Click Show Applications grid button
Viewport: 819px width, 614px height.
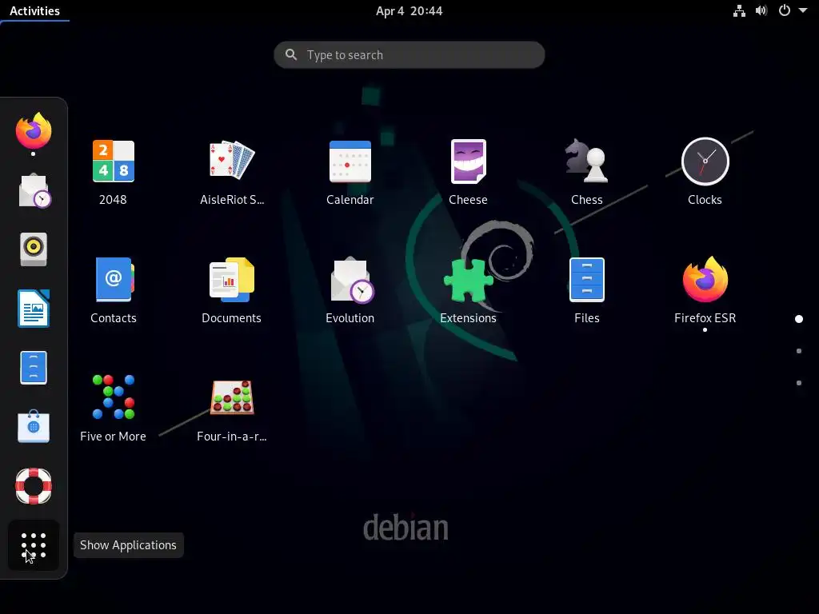click(34, 545)
